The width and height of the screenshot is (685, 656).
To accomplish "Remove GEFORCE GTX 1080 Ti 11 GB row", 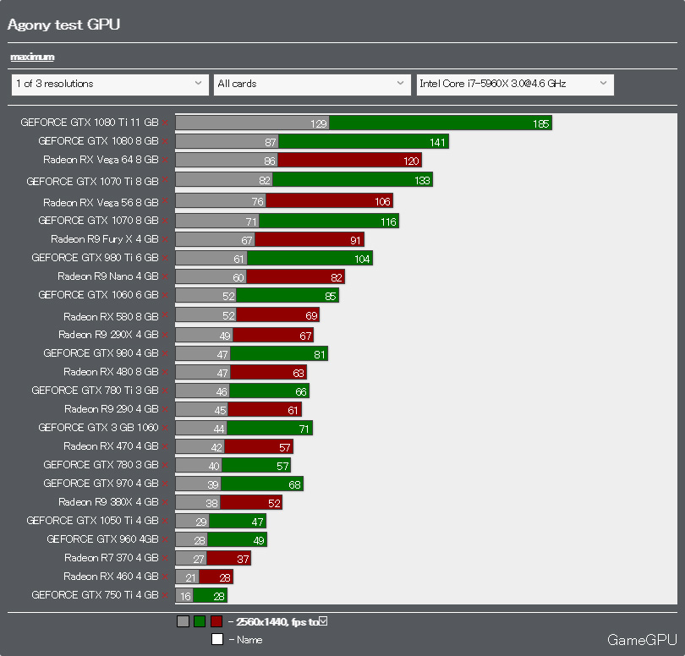I will coord(165,123).
